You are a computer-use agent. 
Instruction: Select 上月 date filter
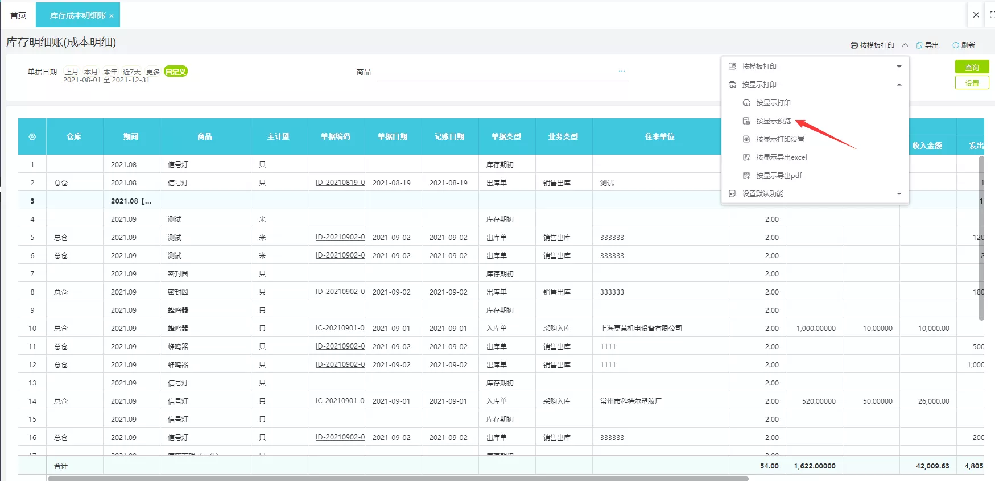point(71,72)
